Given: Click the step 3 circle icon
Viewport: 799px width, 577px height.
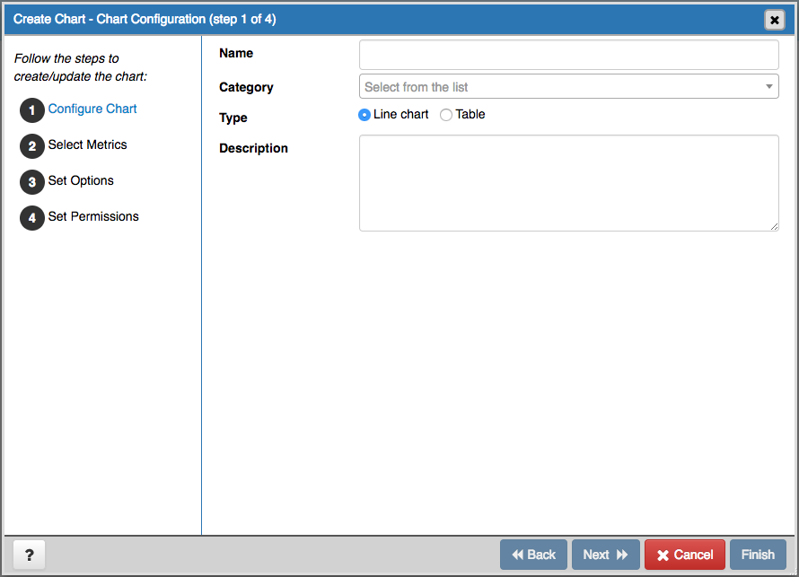Looking at the screenshot, I should (32, 182).
